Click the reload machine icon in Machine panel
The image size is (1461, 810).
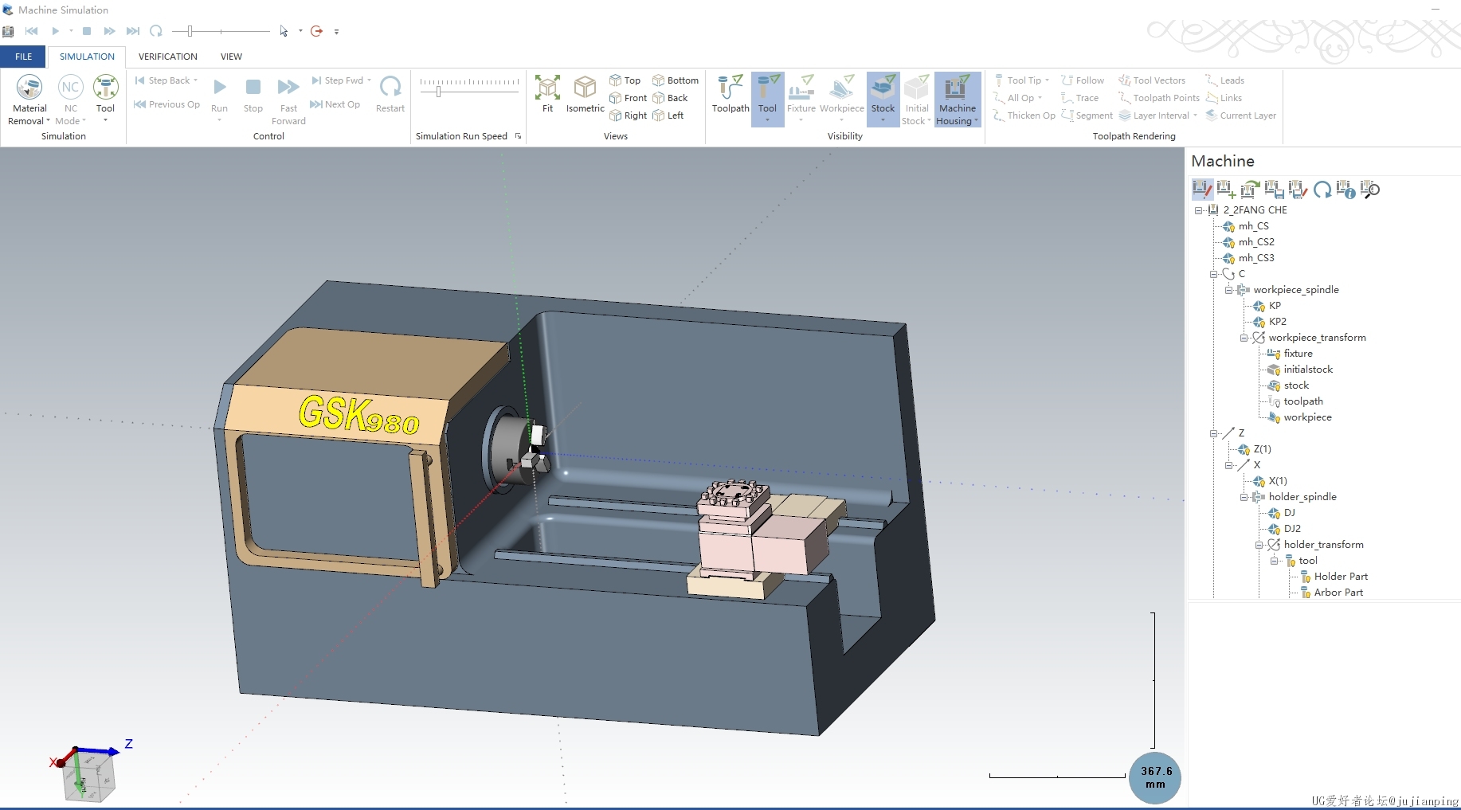(1322, 189)
